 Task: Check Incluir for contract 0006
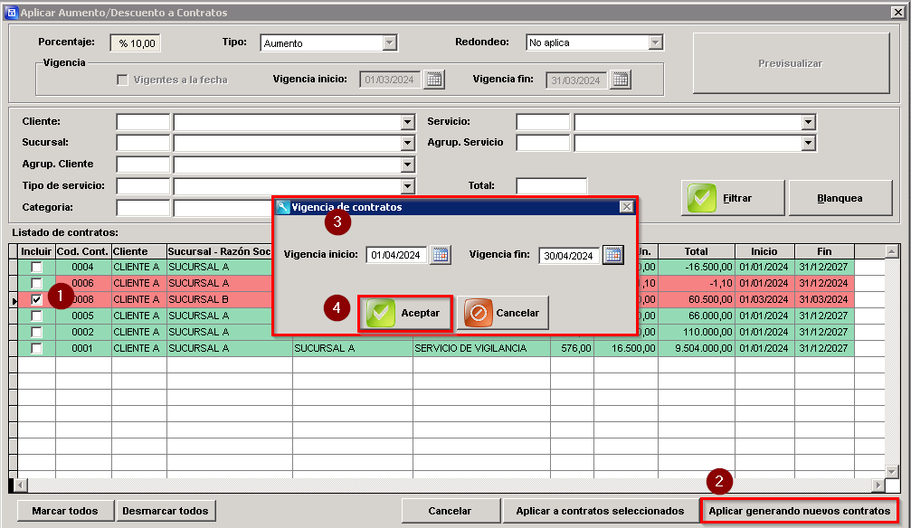(x=36, y=284)
